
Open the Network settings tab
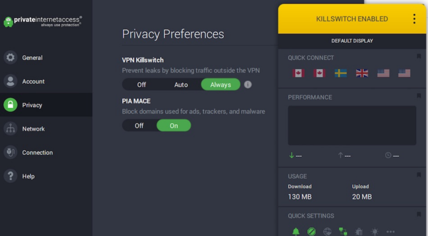point(33,129)
